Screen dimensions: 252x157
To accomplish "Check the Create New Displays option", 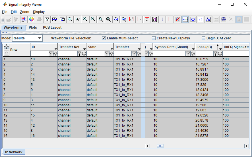I will pyautogui.click(x=154, y=38).
